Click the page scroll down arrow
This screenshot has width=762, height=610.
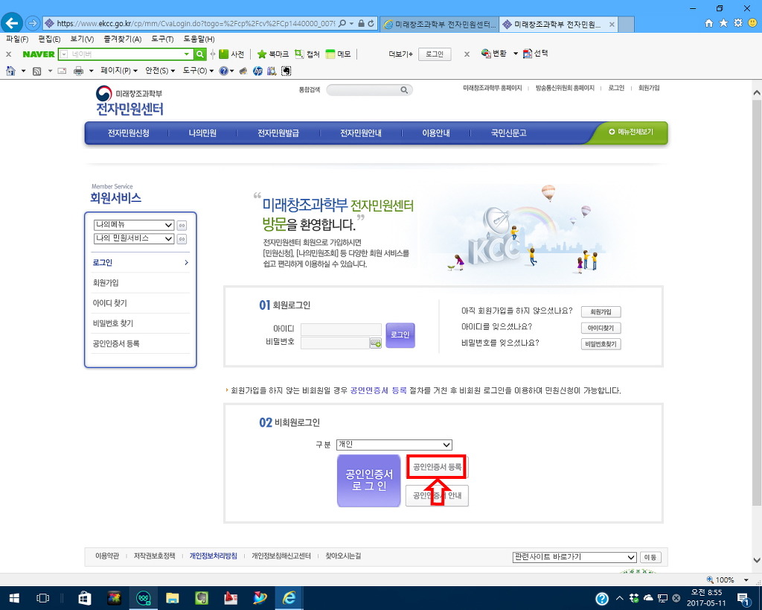(757, 560)
